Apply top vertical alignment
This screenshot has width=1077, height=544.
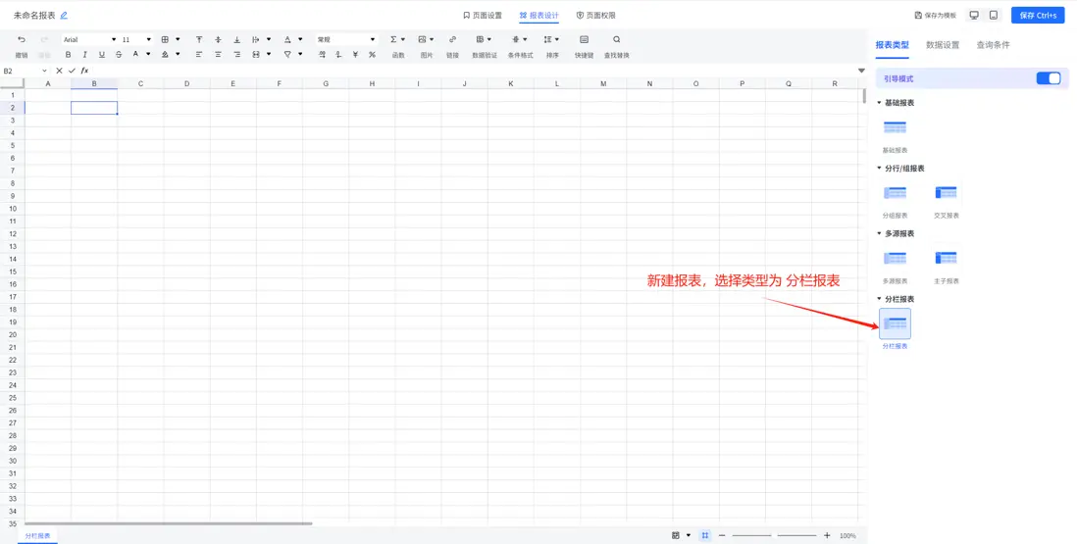[x=199, y=40]
